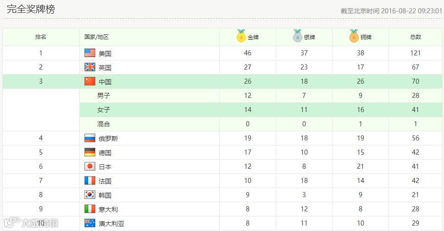The image size is (444, 231).
Task: Select the 女子 sub-row under China
Action: click(x=104, y=110)
